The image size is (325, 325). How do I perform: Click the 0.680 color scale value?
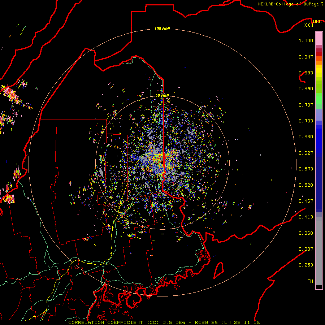(x=306, y=137)
